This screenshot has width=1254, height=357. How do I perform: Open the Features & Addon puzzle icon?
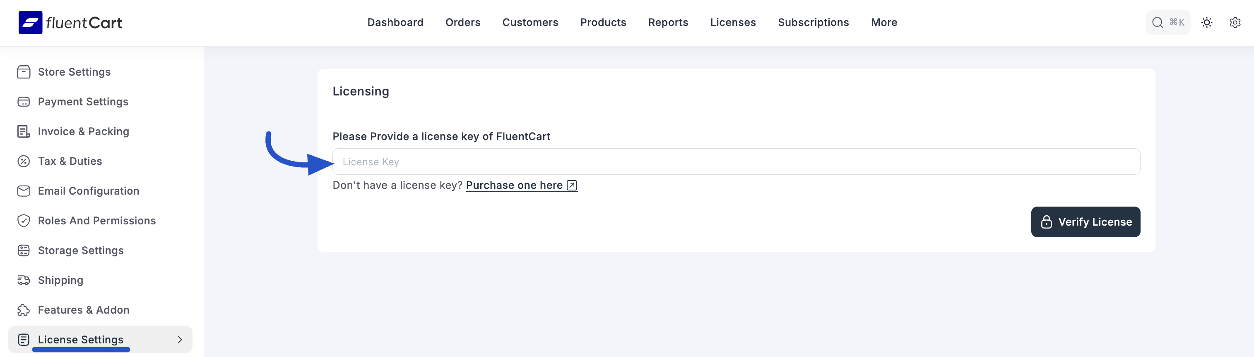[24, 309]
